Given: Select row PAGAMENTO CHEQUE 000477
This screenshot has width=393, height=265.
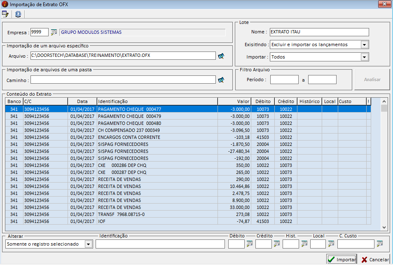Looking at the screenshot, I should pos(188,109).
